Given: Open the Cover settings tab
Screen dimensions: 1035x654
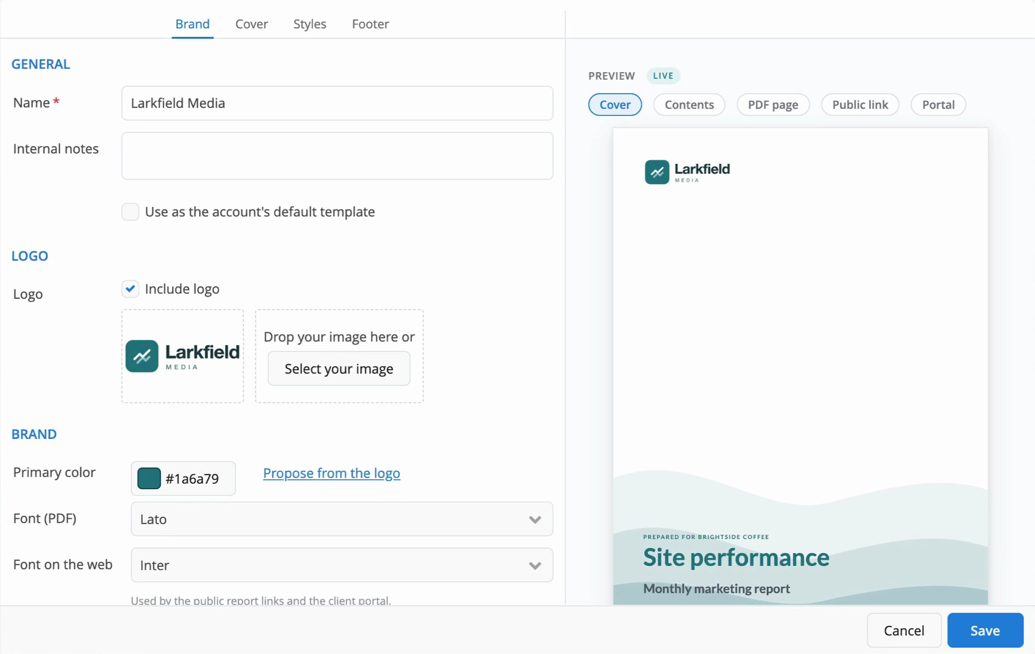Looking at the screenshot, I should tap(252, 24).
